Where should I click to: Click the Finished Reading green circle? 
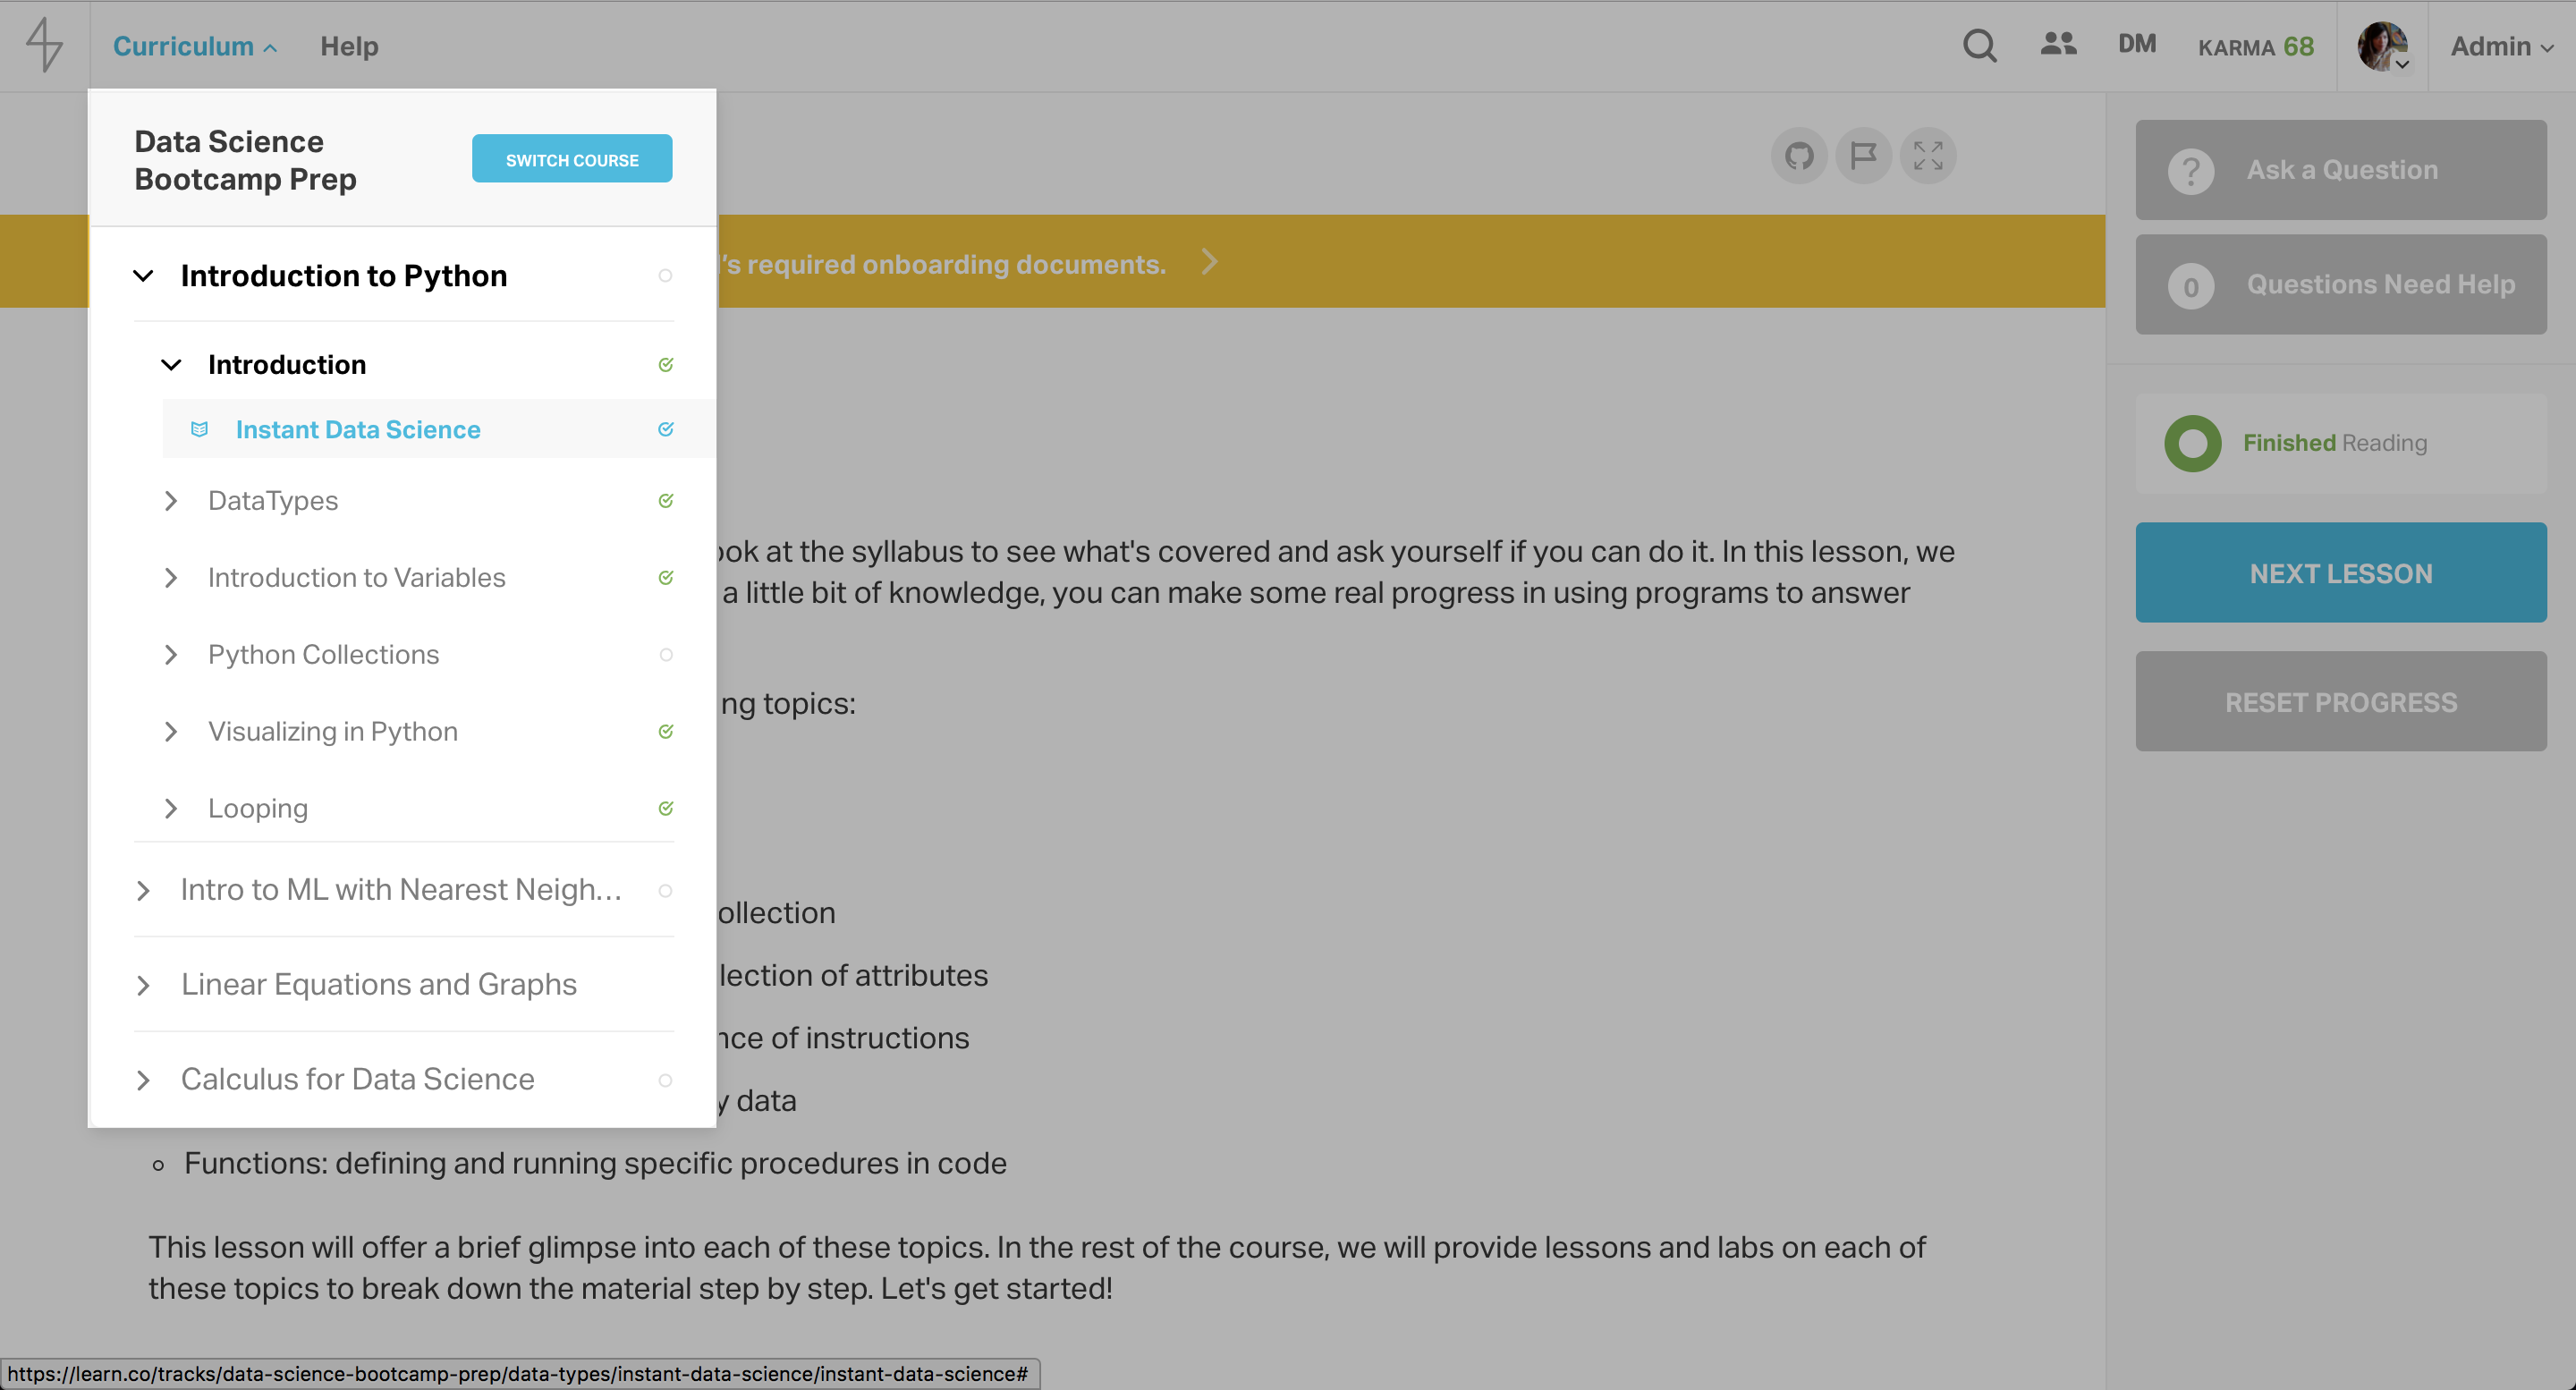point(2192,443)
